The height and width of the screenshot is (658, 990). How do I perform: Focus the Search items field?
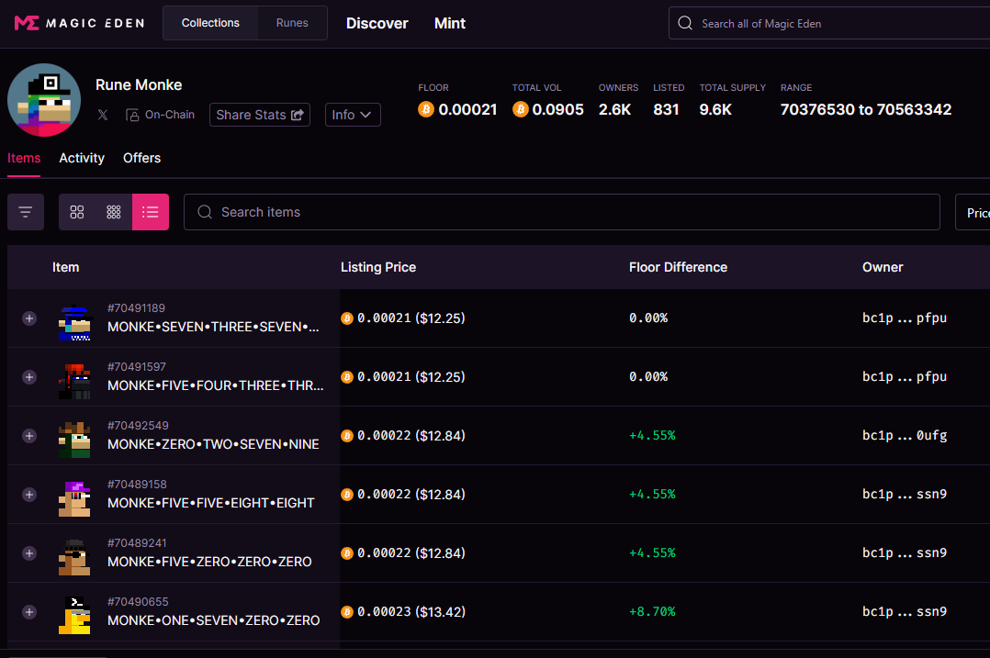pos(562,212)
